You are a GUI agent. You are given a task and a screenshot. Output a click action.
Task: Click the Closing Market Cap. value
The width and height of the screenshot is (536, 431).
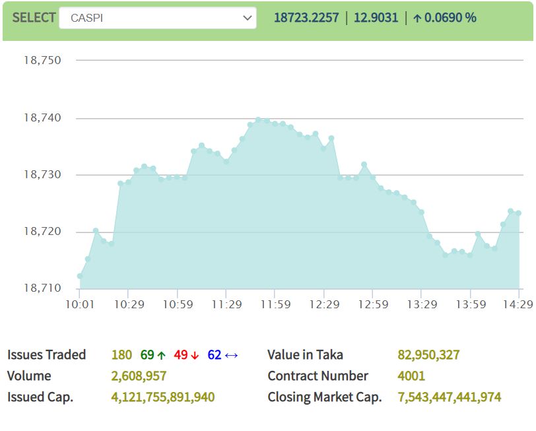450,397
